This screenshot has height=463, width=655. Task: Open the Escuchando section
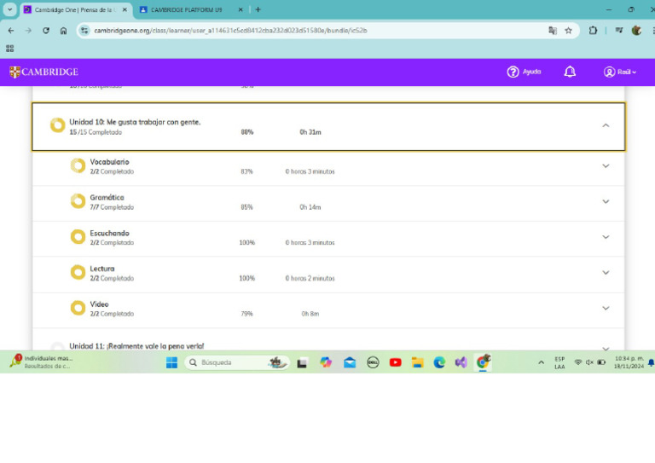(109, 233)
